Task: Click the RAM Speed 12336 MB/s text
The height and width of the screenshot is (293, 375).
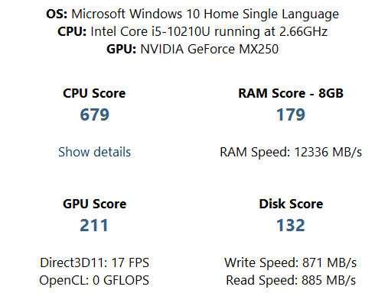Action: (291, 152)
